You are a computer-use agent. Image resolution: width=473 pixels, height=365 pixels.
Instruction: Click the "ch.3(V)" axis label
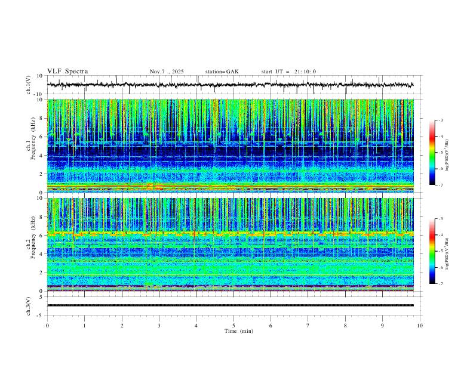(29, 306)
